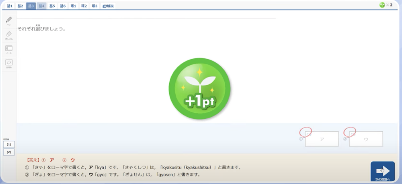Viewport: 402px width, 184px height.
Task: Click answer box ① containing ア
Action: [322, 139]
